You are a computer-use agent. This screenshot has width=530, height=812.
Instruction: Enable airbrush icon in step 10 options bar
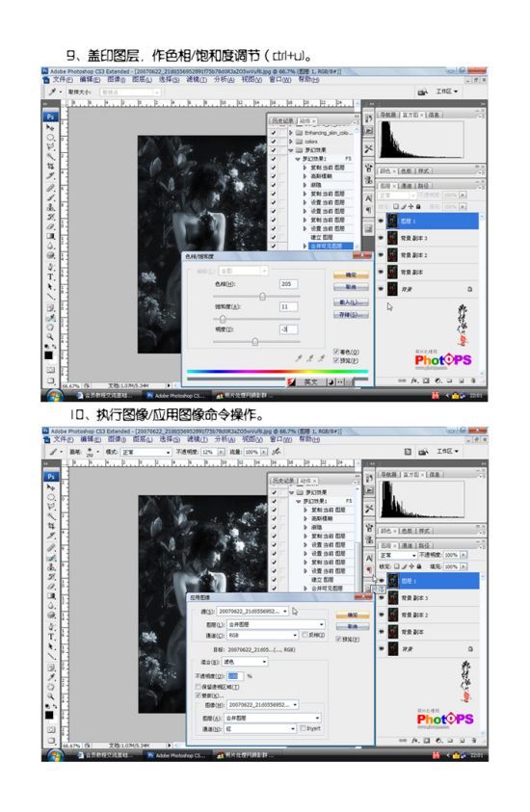click(x=277, y=452)
